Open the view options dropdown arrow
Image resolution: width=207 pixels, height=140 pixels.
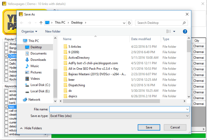(x=174, y=31)
